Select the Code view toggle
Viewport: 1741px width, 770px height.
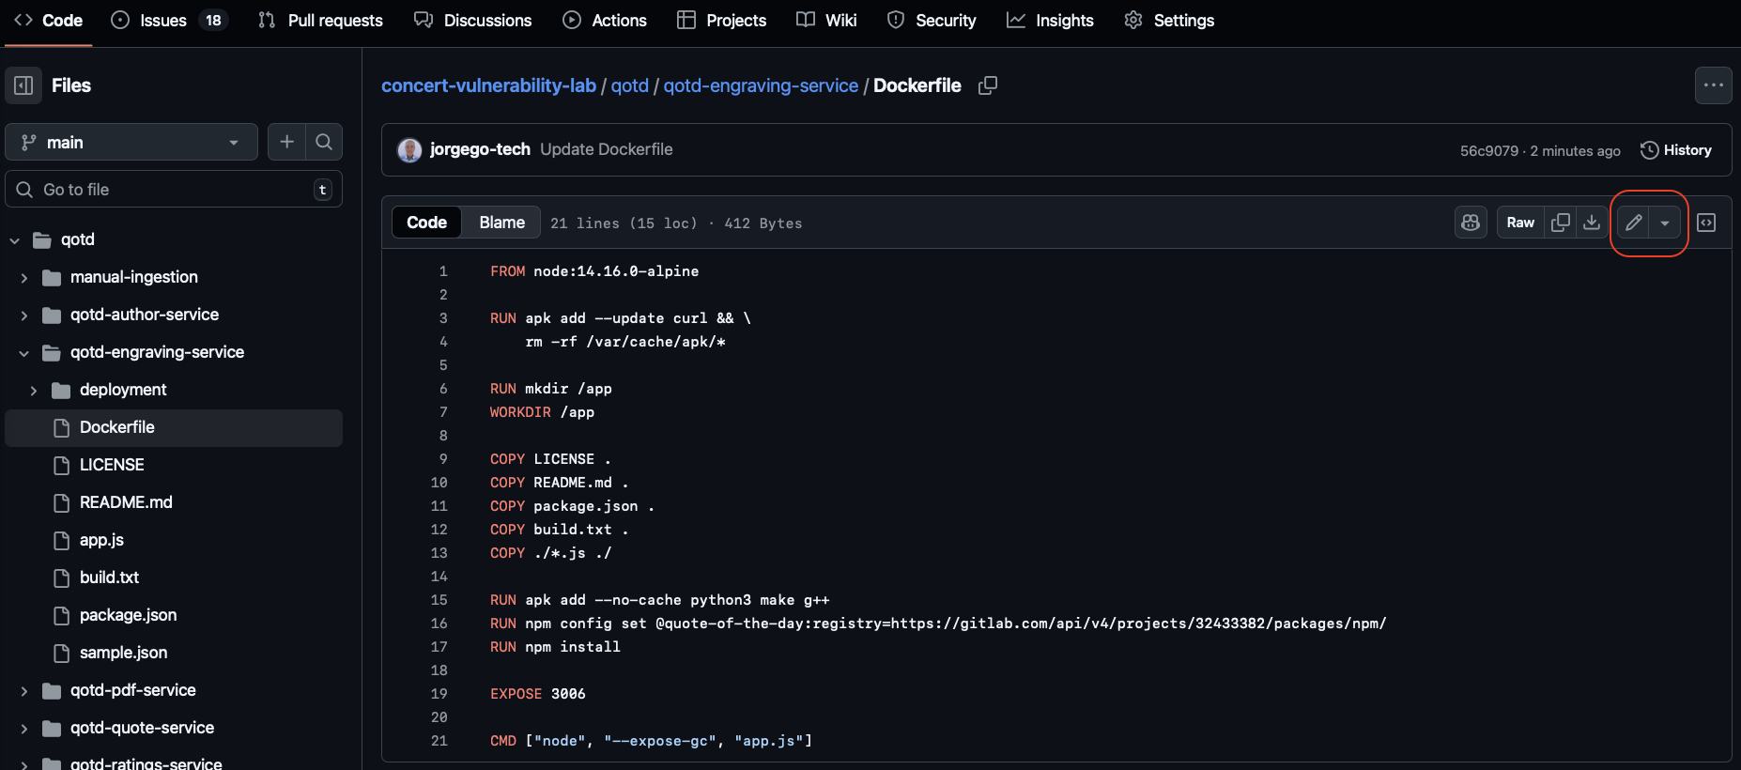point(426,223)
